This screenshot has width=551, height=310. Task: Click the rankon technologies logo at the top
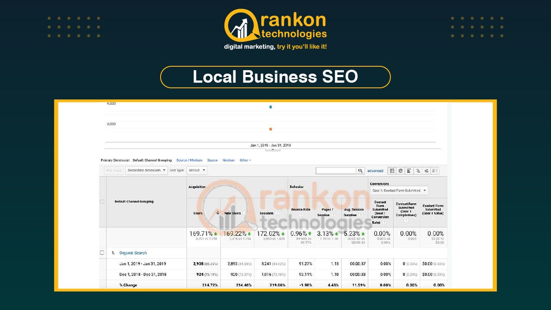tap(275, 30)
